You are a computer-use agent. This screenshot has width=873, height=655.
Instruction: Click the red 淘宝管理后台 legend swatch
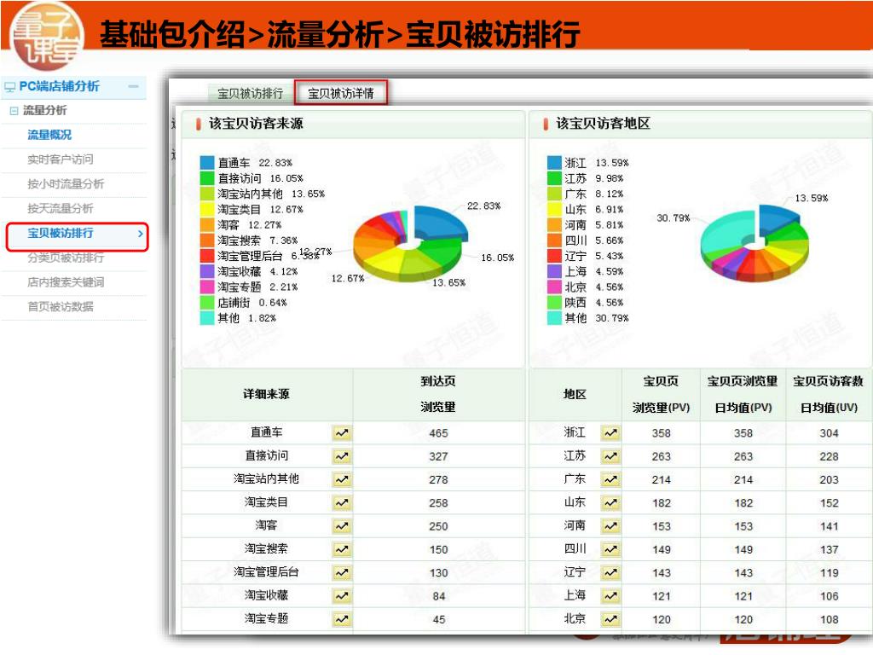click(x=207, y=256)
